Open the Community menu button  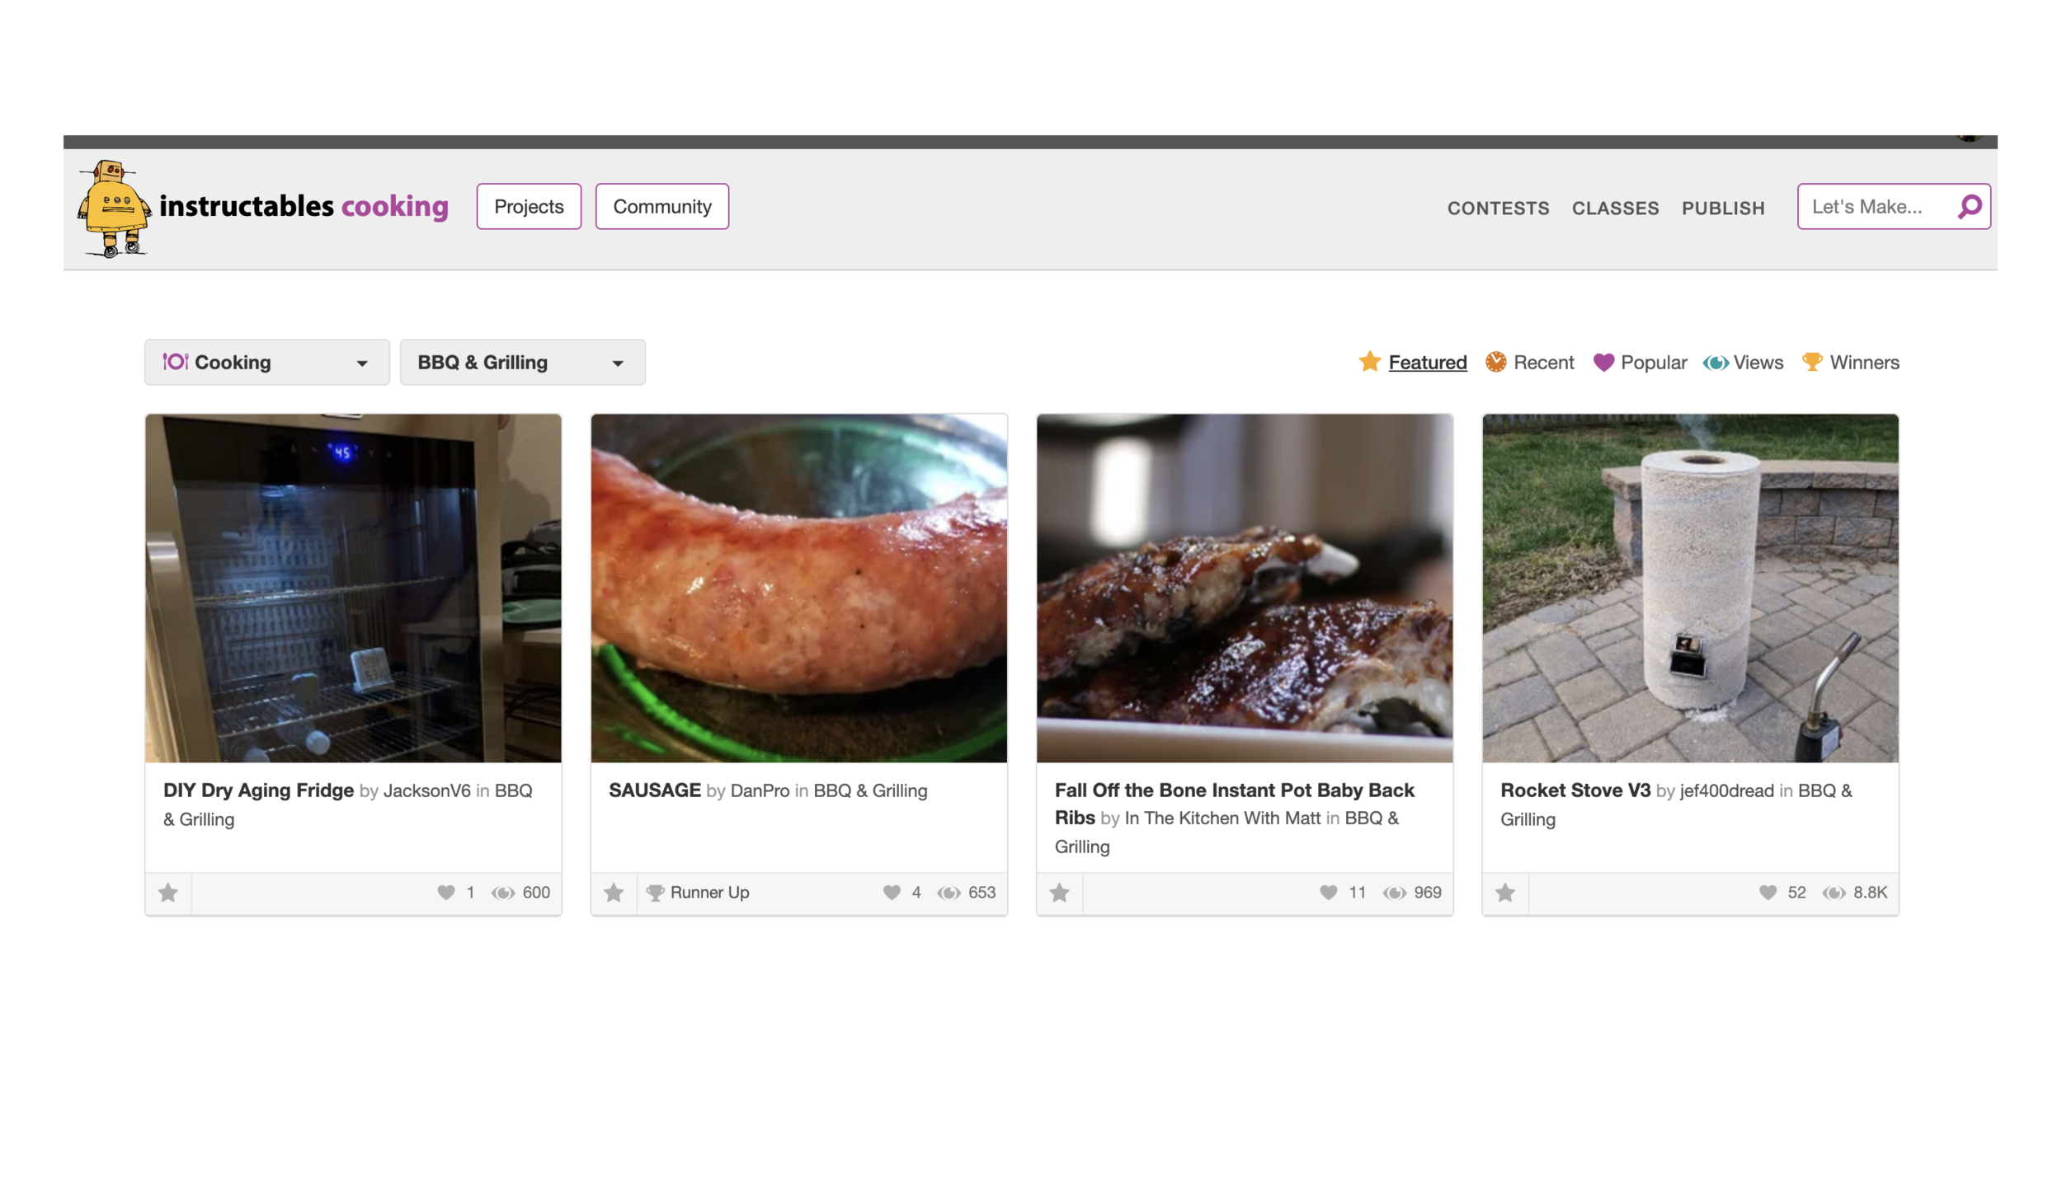coord(661,207)
